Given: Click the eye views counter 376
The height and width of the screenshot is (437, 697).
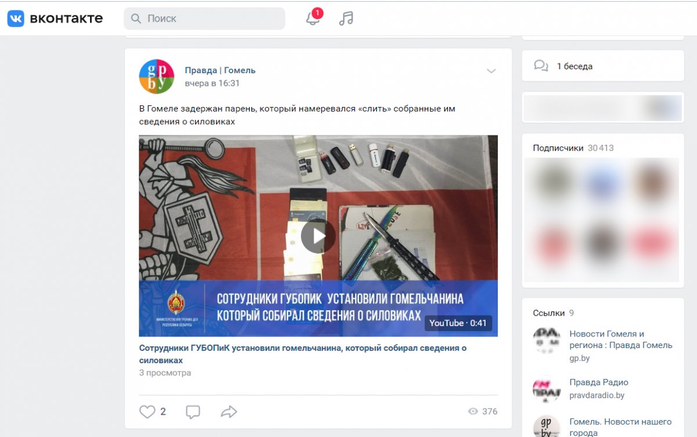Looking at the screenshot, I should (x=483, y=411).
